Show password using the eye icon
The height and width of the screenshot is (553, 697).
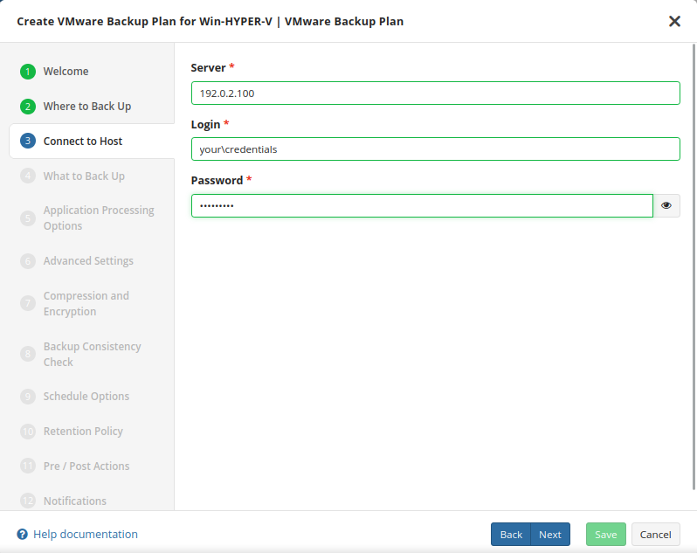click(x=666, y=205)
